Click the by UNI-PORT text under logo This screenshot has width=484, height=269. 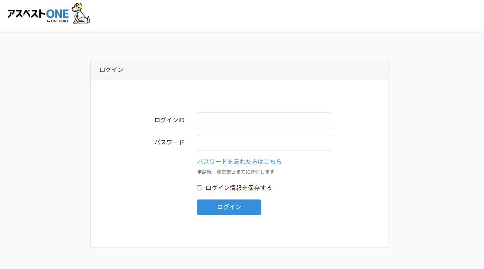click(57, 21)
